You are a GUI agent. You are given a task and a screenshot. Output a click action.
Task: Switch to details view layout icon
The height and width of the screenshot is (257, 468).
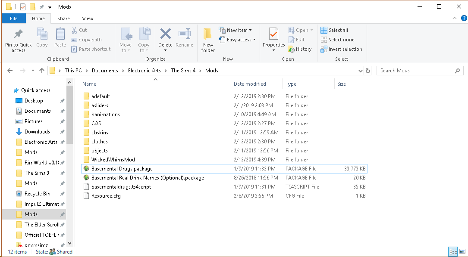[x=453, y=252]
